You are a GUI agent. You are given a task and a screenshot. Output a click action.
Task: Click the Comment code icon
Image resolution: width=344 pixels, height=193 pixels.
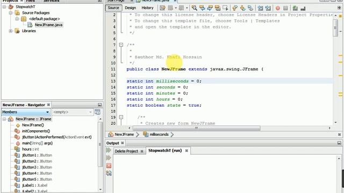tap(295, 8)
